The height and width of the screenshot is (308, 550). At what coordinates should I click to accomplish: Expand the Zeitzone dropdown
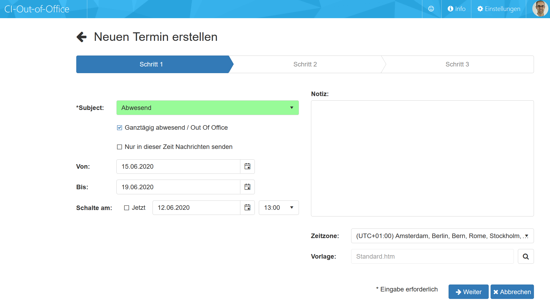tap(442, 236)
